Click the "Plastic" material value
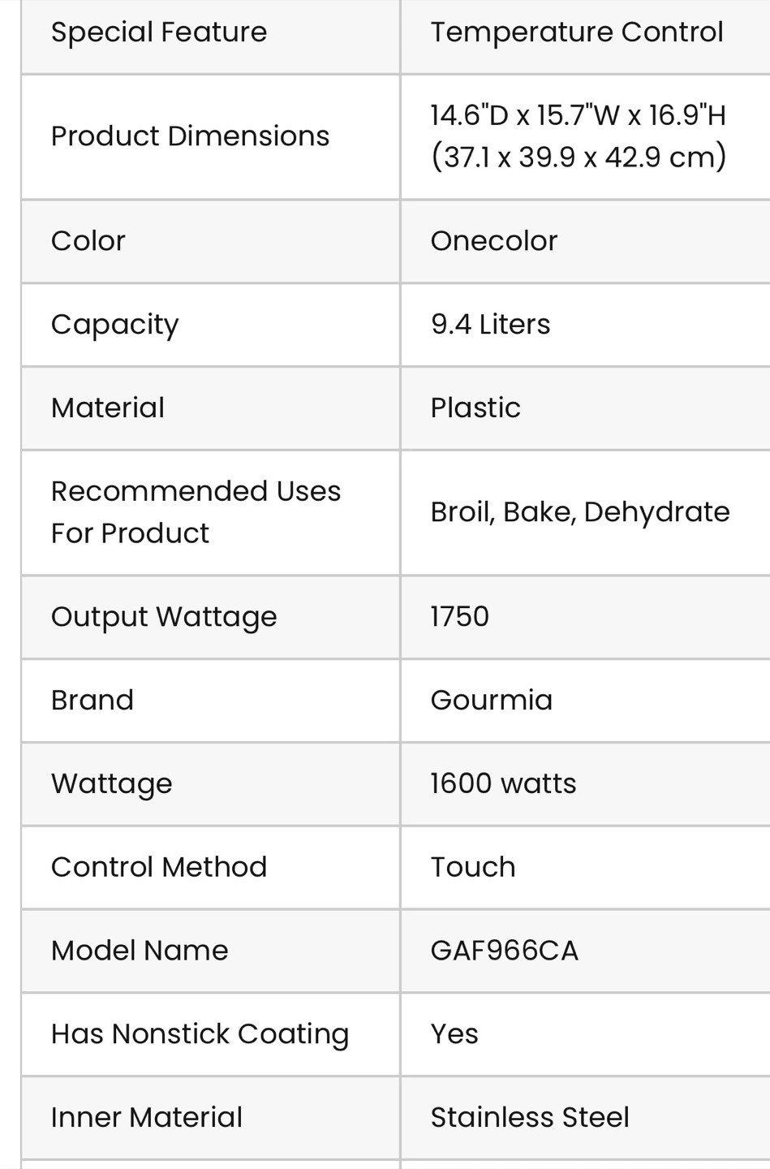The image size is (770, 1169). click(475, 408)
